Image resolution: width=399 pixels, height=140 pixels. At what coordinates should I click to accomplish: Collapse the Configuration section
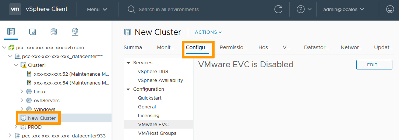pos(128,89)
